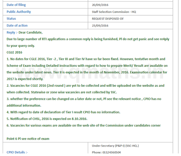This screenshot has height=156, width=181.
Task: Click the 'CPIO Details :-' label
Action: [x=17, y=152]
